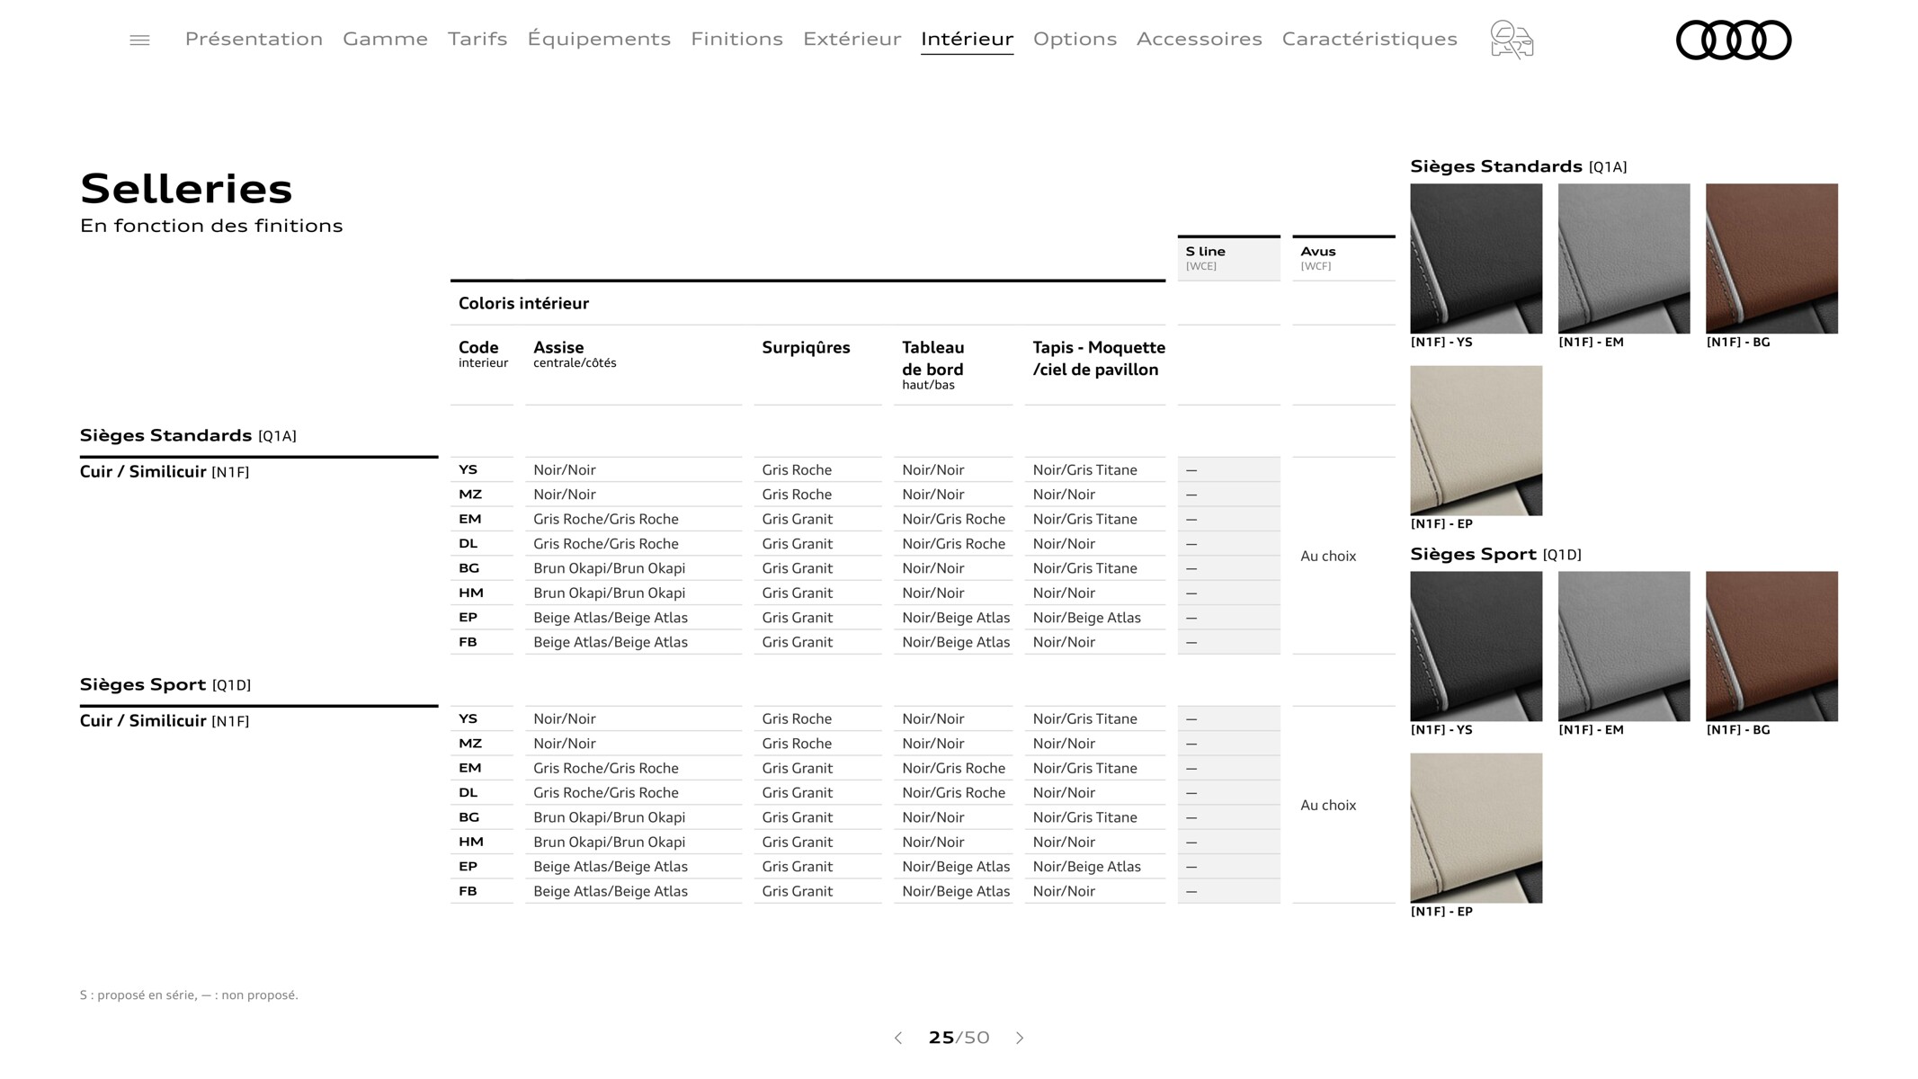
Task: Go to next page arrow
Action: 1020,1038
